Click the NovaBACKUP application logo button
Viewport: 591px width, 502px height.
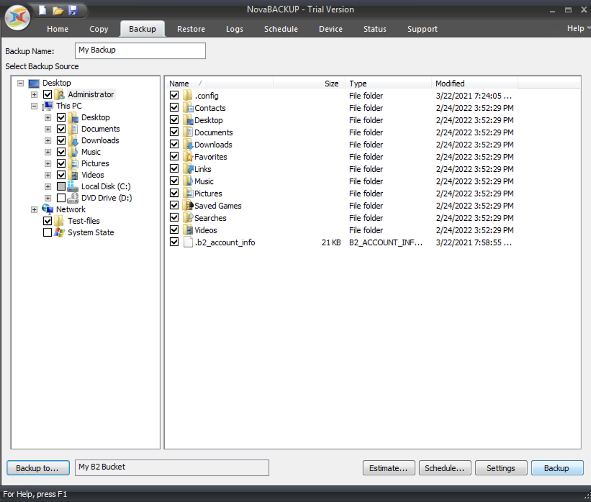[17, 17]
